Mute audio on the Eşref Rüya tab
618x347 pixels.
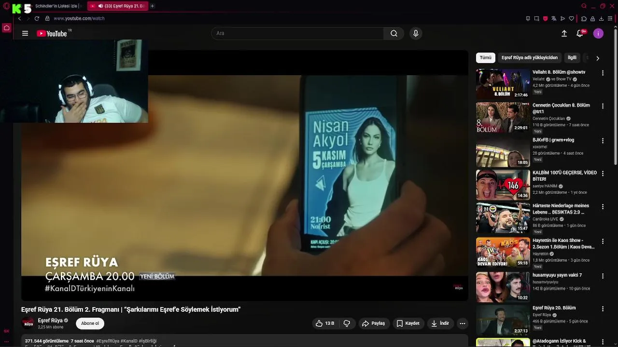tap(100, 6)
